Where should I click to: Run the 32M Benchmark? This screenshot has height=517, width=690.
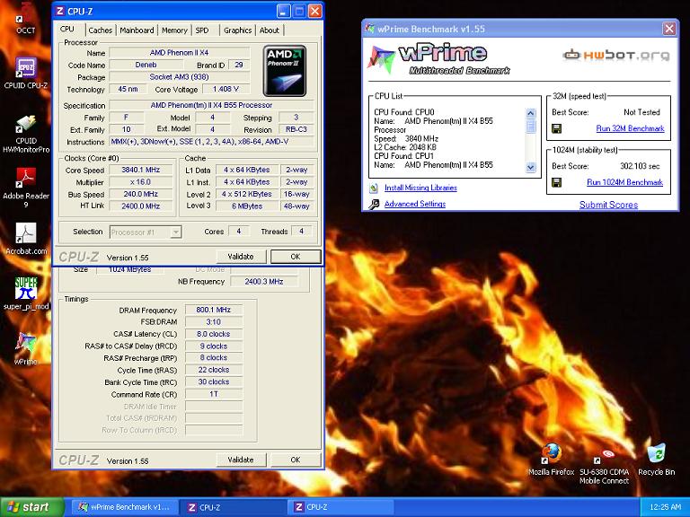630,128
